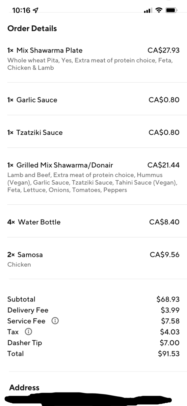Tap the CA$27.93 price

tap(163, 50)
